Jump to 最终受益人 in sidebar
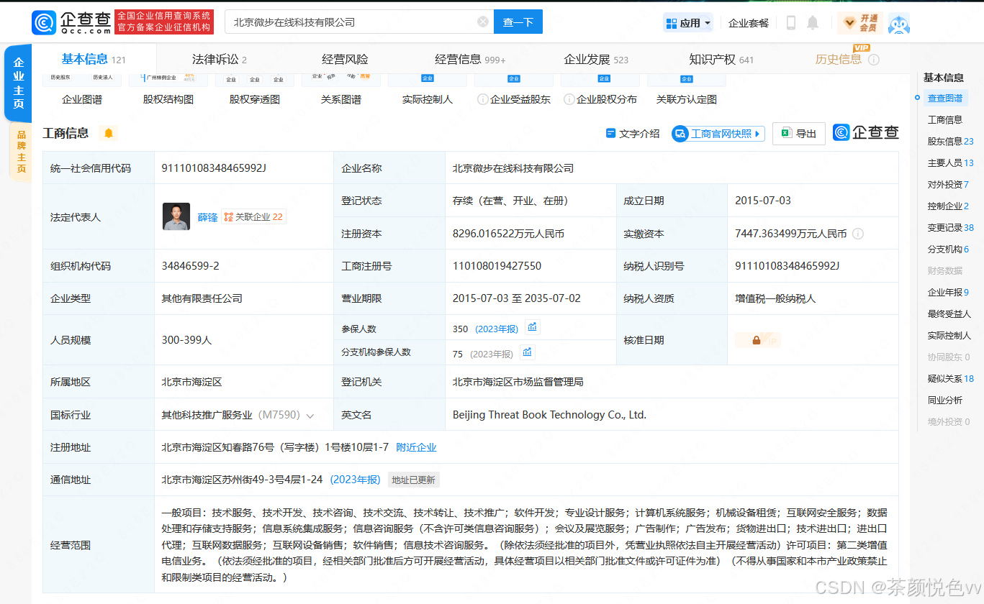Viewport: 984px width, 604px height. (x=949, y=314)
